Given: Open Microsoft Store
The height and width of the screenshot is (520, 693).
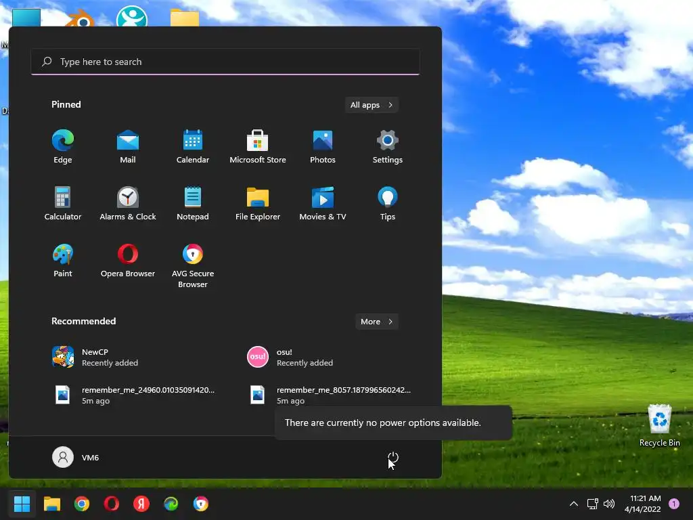Looking at the screenshot, I should (x=258, y=146).
